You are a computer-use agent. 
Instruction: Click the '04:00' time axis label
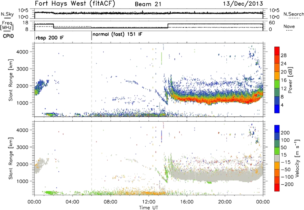click(73, 202)
